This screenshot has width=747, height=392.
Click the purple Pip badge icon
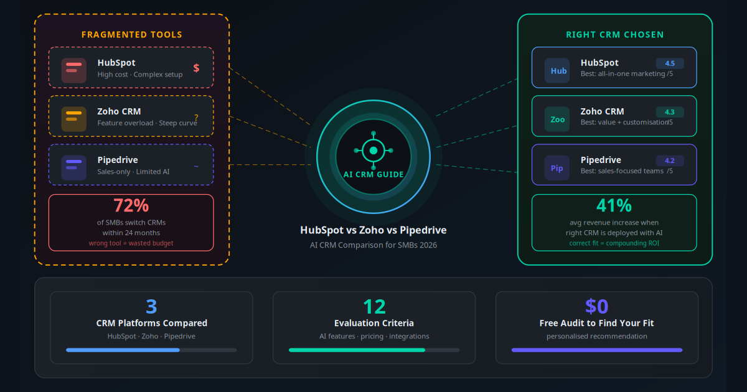pyautogui.click(x=557, y=167)
